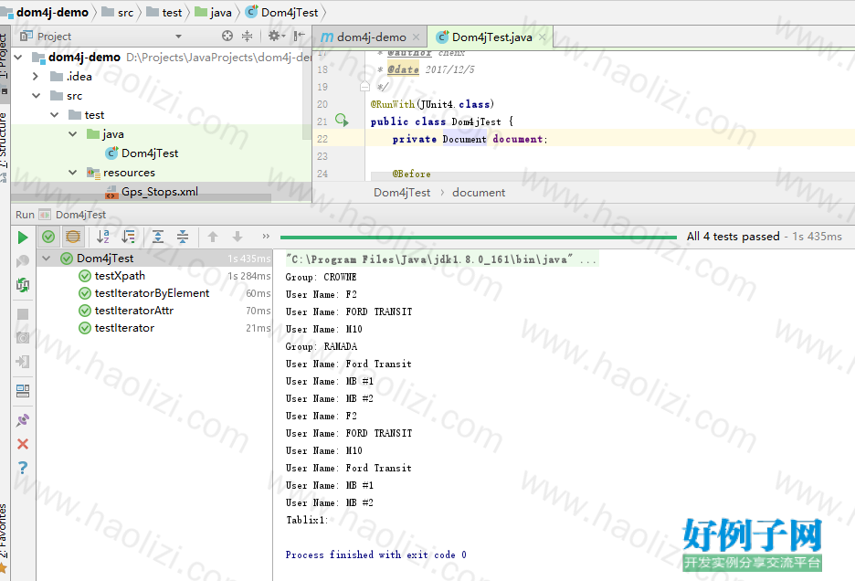The image size is (855, 581).
Task: Click dom4j-demo breadcrumb in navigation bar
Action: click(x=44, y=12)
